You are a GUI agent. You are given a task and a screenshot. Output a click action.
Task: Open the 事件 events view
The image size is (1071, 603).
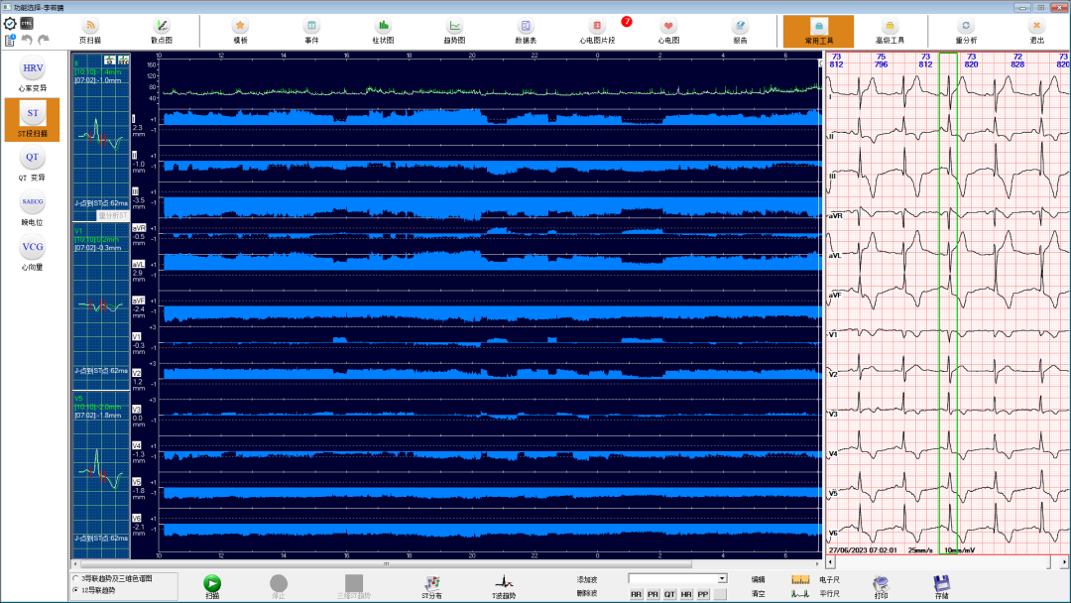[311, 32]
